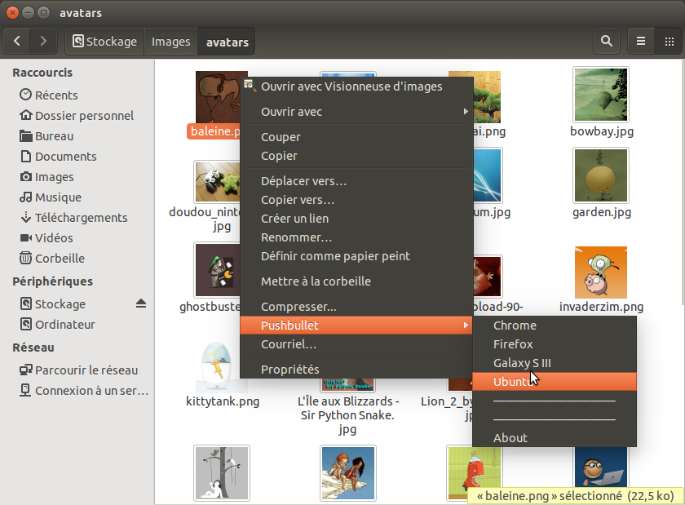Select Copier from context menu
The image size is (685, 505).
(x=356, y=156)
